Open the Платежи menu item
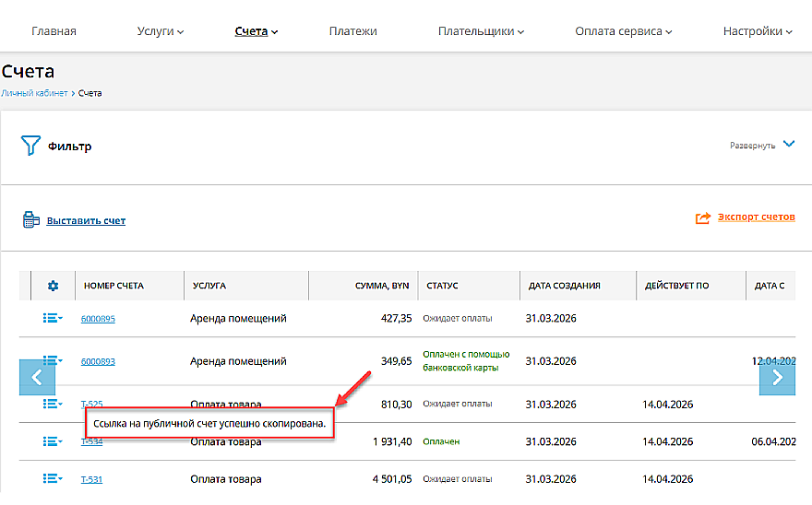Viewport: 812px width, 505px height. 352,31
